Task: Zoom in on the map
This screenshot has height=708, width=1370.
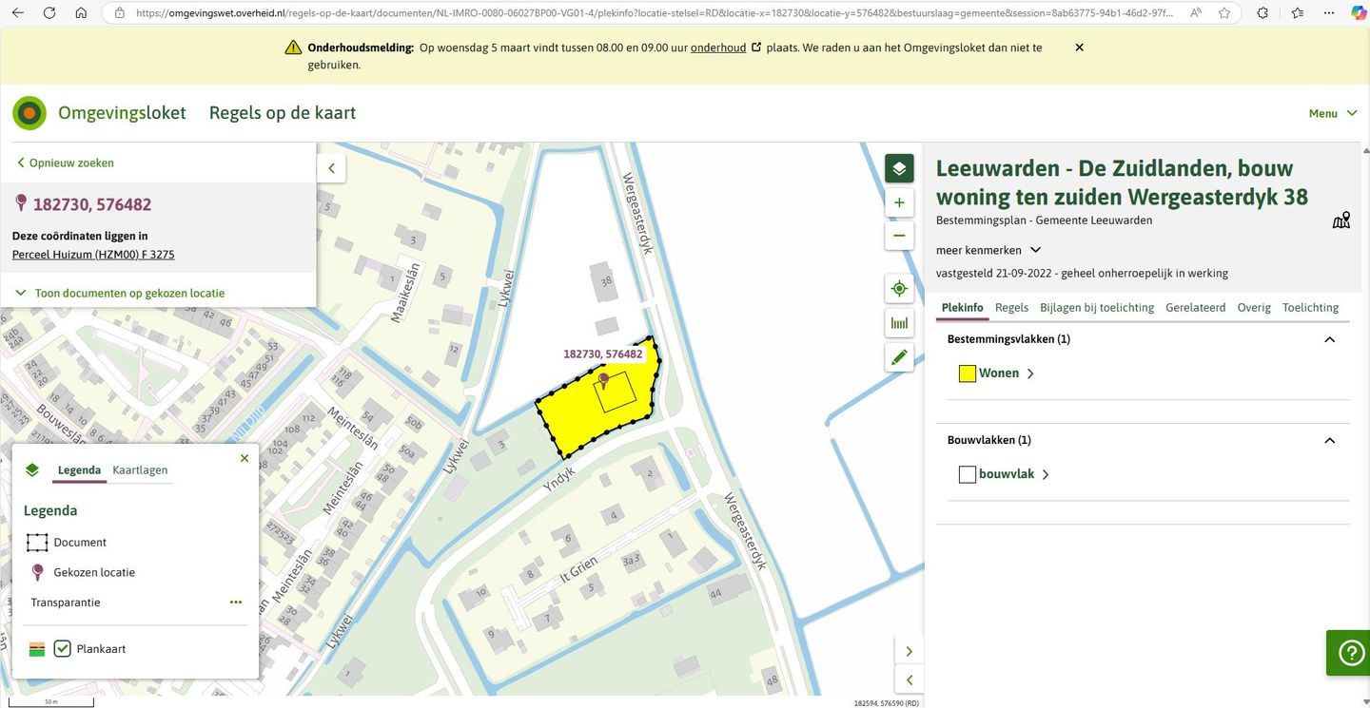Action: point(899,203)
